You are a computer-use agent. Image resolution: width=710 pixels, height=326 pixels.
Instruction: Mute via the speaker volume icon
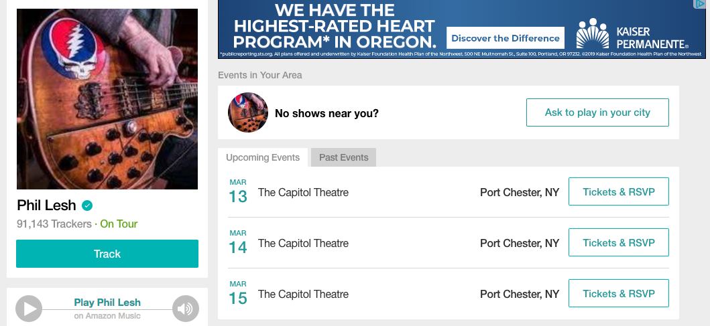click(x=186, y=309)
